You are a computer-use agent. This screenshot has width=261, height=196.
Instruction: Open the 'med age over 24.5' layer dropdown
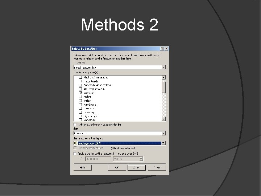pos(163,143)
